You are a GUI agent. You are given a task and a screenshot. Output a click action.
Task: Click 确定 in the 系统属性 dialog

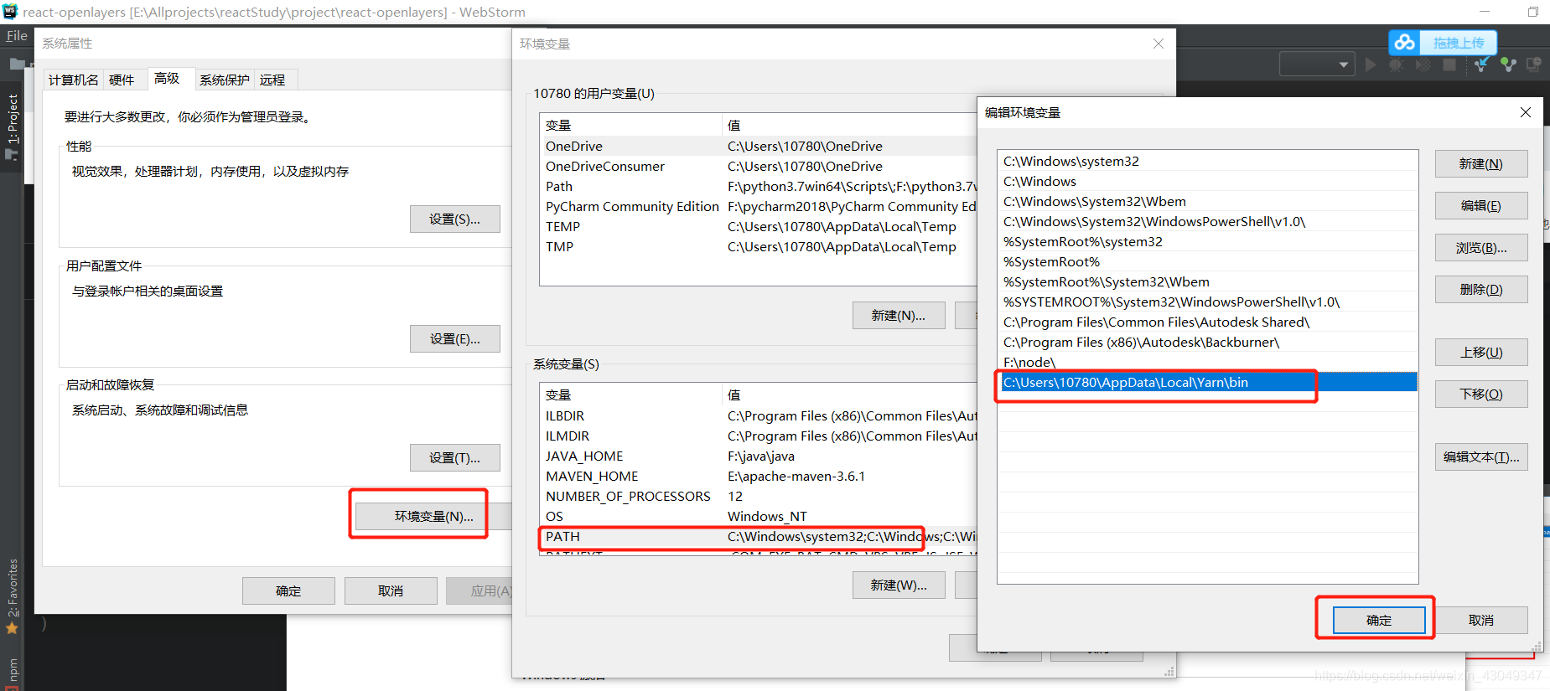pos(288,590)
